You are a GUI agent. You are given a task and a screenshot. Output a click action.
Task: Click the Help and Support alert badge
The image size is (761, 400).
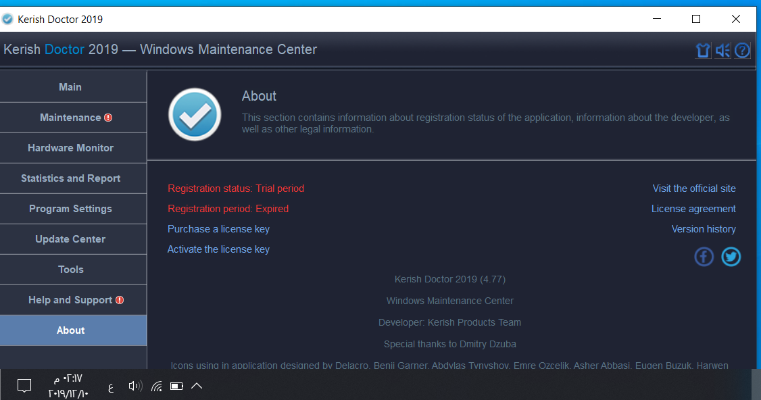pos(120,300)
